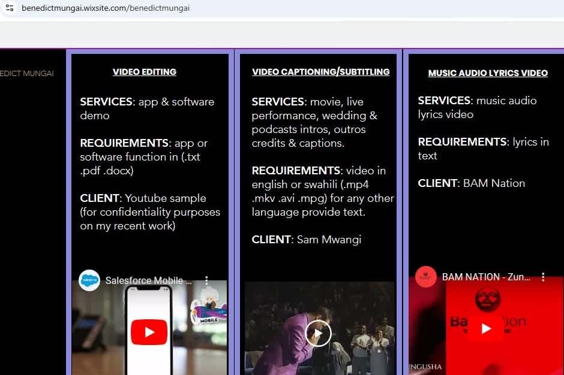564x375 pixels.
Task: Click "SERVICES: app & software demo" text
Action: [147, 108]
